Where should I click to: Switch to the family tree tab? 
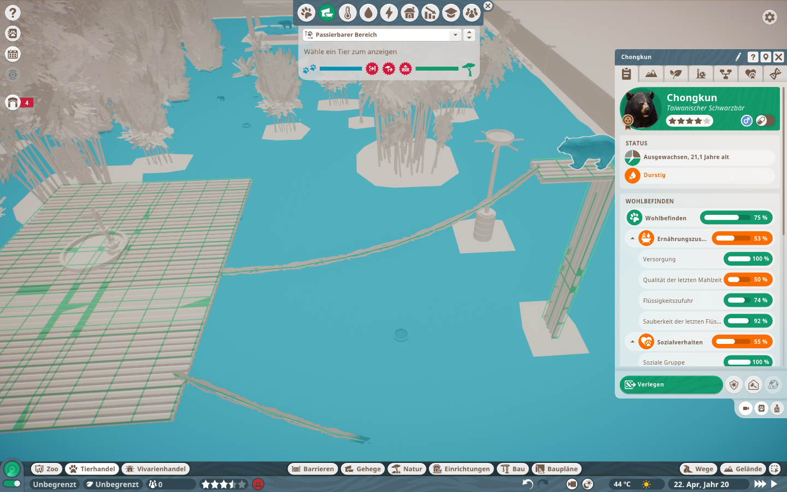pyautogui.click(x=726, y=73)
